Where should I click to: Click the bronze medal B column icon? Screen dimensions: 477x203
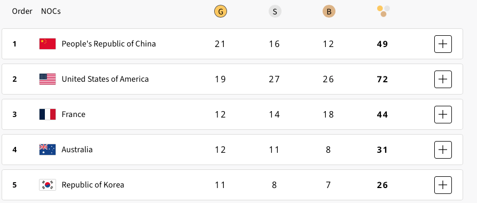point(329,12)
